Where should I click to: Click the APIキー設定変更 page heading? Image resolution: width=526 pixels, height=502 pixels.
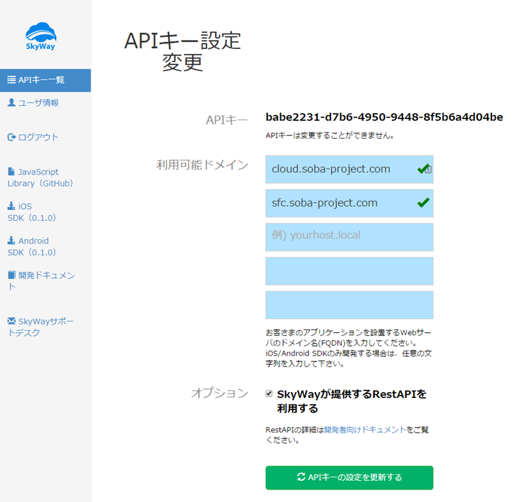(x=182, y=52)
